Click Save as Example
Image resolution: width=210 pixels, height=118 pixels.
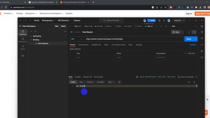pyautogui.click(x=186, y=77)
